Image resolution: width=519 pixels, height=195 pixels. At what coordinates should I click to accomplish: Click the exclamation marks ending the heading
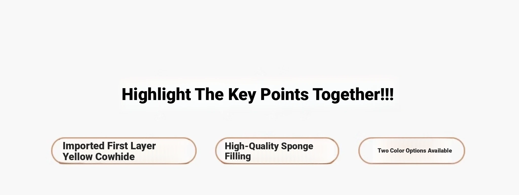pos(387,94)
